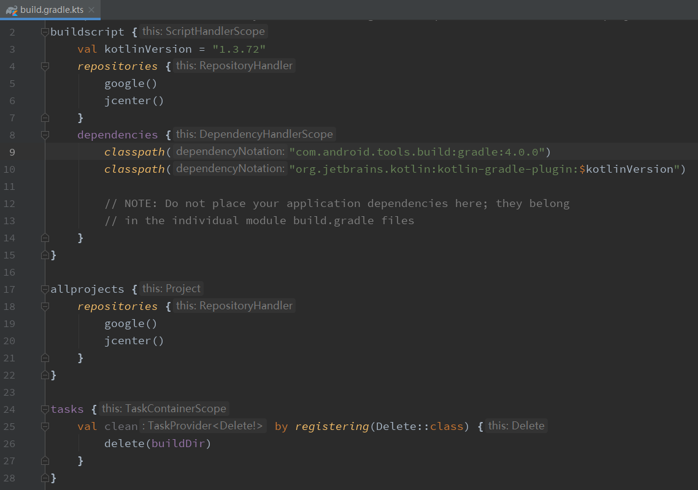698x490 pixels.
Task: Click the buildDir reference inside delete()
Action: pos(180,443)
